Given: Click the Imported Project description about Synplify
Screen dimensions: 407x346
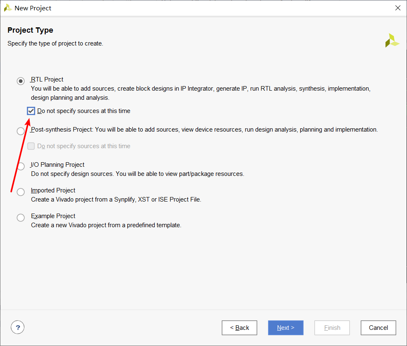Looking at the screenshot, I should point(116,199).
